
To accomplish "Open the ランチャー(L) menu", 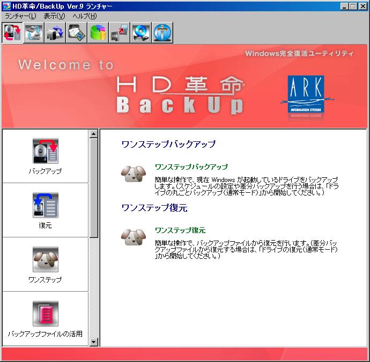I will coord(20,16).
